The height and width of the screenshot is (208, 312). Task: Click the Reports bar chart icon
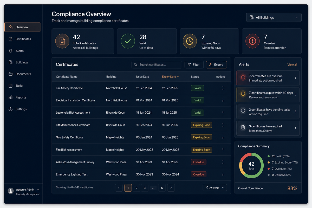point(10,97)
